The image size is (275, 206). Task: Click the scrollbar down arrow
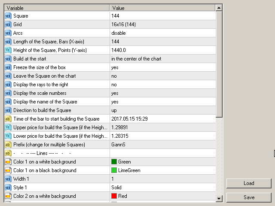click(219, 198)
